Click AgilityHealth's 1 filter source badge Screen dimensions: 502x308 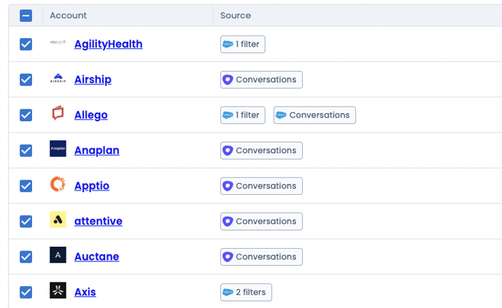click(x=243, y=45)
